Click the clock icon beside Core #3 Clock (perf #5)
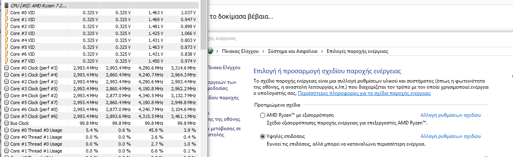 [x=7, y=89]
